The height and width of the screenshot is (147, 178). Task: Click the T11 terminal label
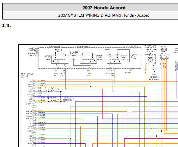click(x=46, y=88)
